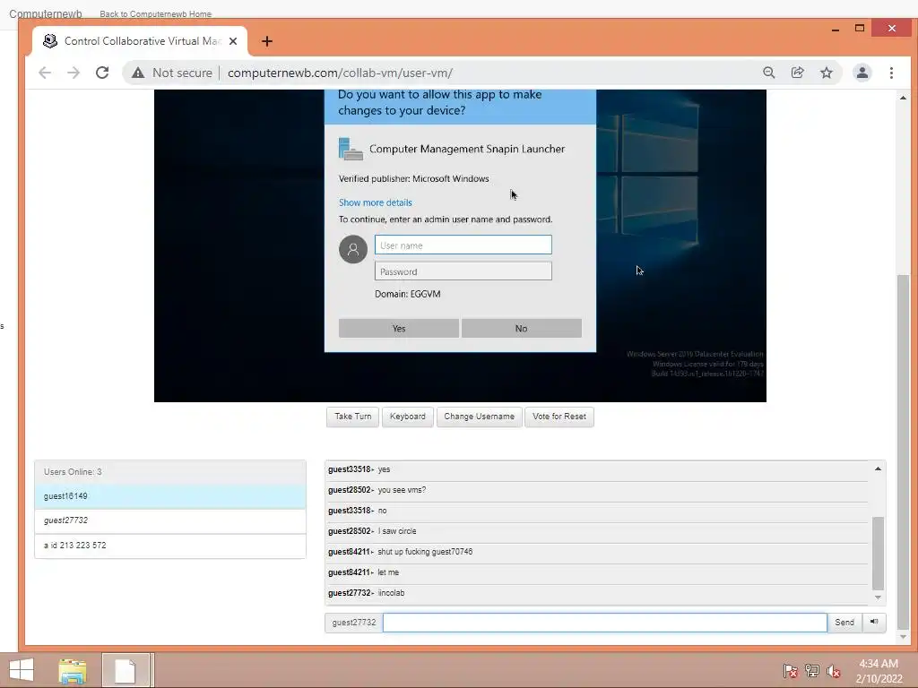Click the Not secure warning icon
The image size is (918, 688).
[137, 73]
